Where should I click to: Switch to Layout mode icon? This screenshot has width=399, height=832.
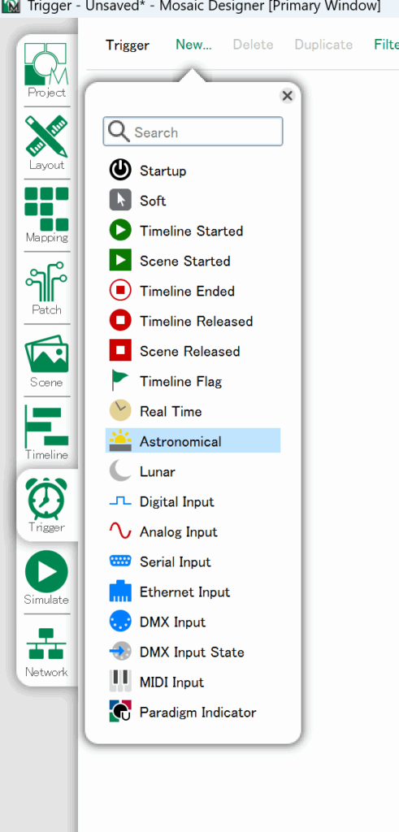(x=46, y=136)
